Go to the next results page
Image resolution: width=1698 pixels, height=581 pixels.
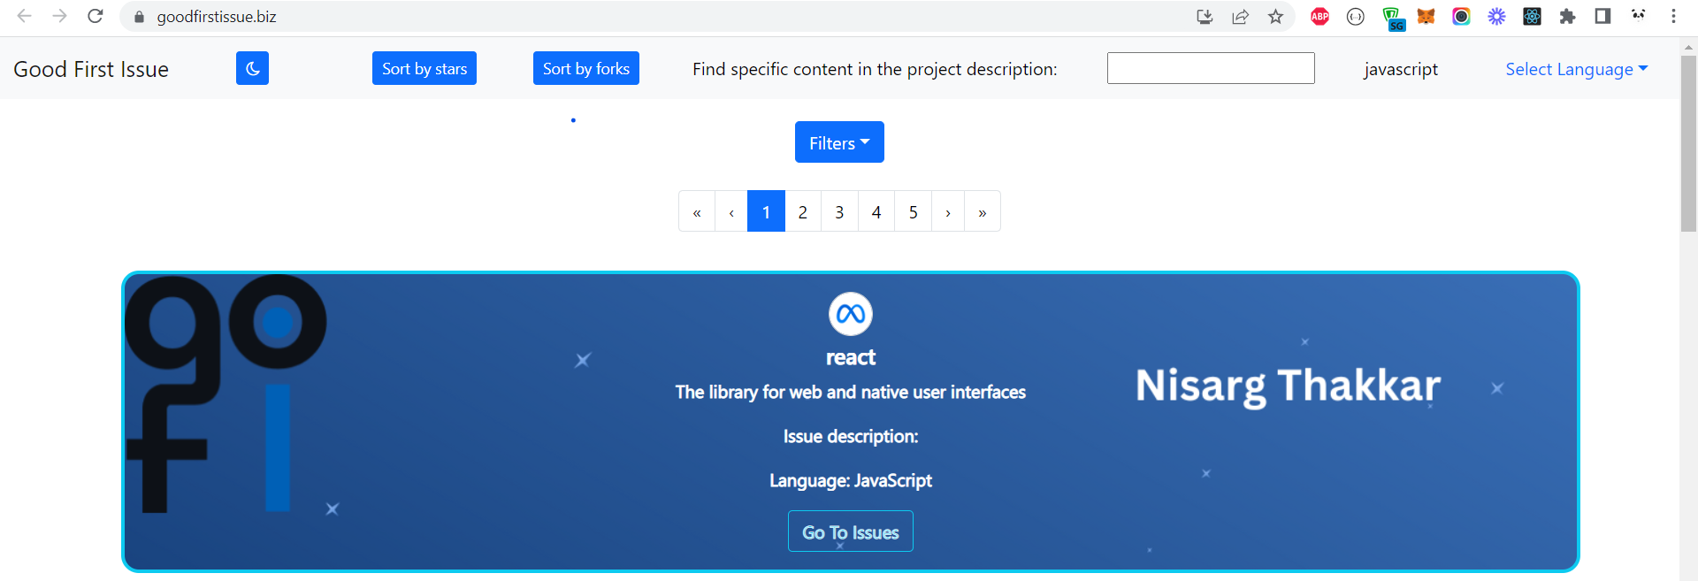pyautogui.click(x=948, y=211)
